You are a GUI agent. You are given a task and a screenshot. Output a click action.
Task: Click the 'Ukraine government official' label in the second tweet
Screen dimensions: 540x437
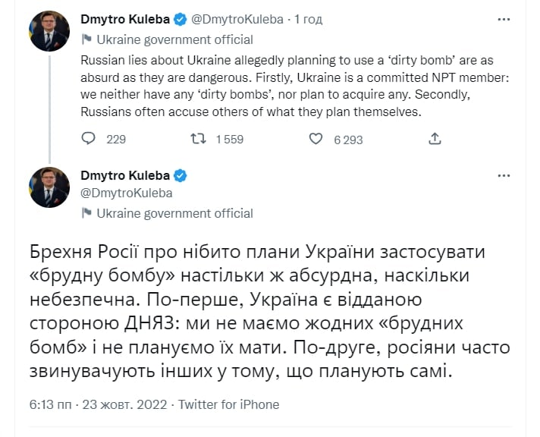tap(174, 213)
